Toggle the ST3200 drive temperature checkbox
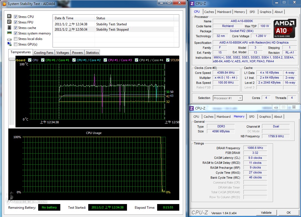 click(168, 60)
